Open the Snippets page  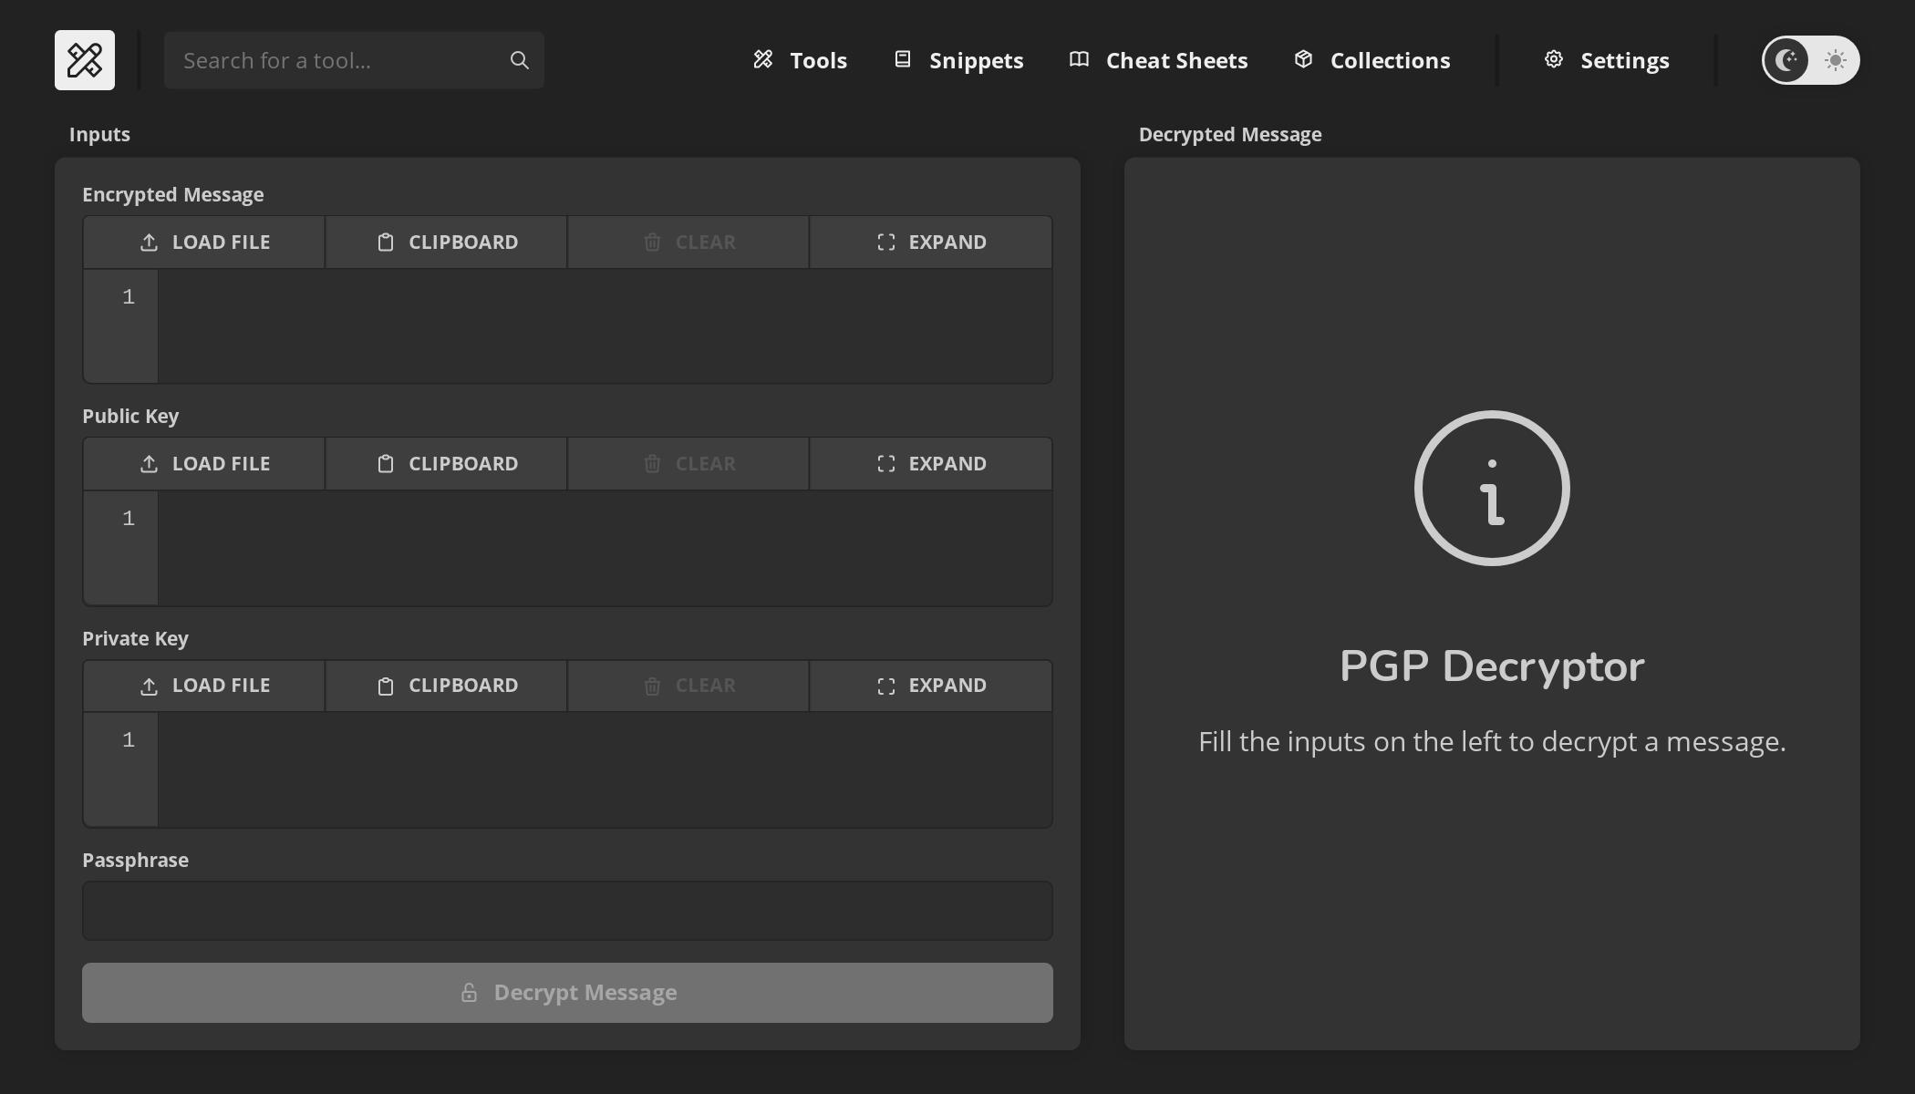(x=958, y=60)
